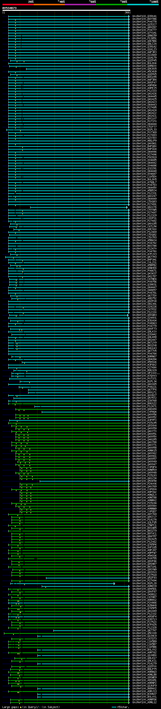Viewport: 161px width, 709px height.
Task: Open the UniRef100_Q4VV56 hit entry
Action: [144, 414]
